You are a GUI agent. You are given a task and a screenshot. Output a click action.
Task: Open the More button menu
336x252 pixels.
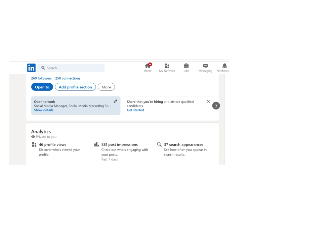click(106, 87)
